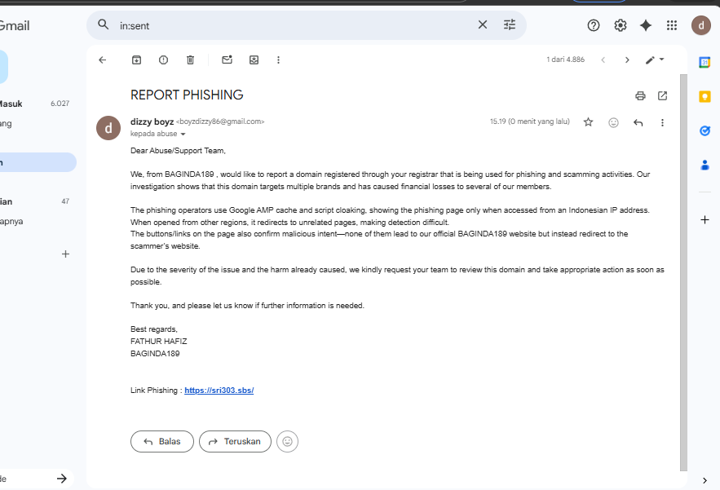The image size is (720, 490).
Task: Click the sender avatar 'd'
Action: pyautogui.click(x=108, y=128)
